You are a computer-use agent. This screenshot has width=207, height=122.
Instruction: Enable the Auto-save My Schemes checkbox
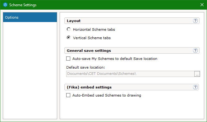[68, 59]
